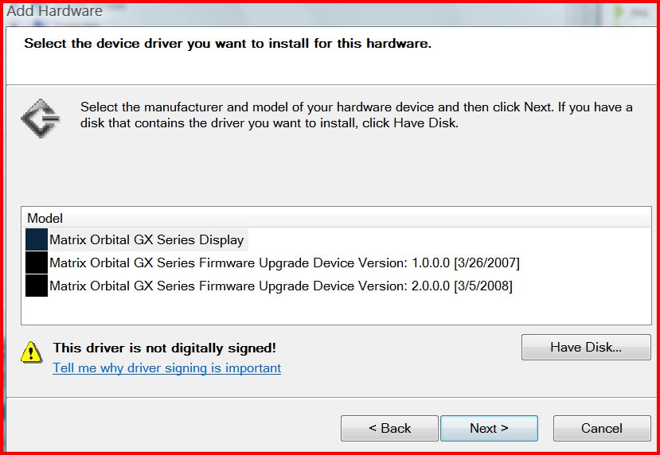Click the hardware device icon beside the instructions

click(x=41, y=119)
